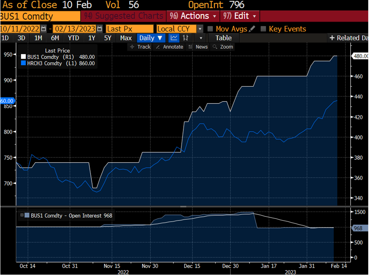Switch to the candlestick bar chart icon
This screenshot has height=275, width=369.
pyautogui.click(x=186, y=38)
